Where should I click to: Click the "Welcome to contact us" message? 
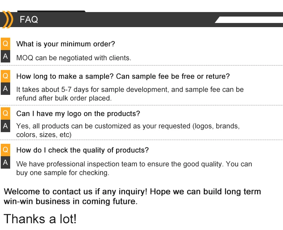point(132,196)
